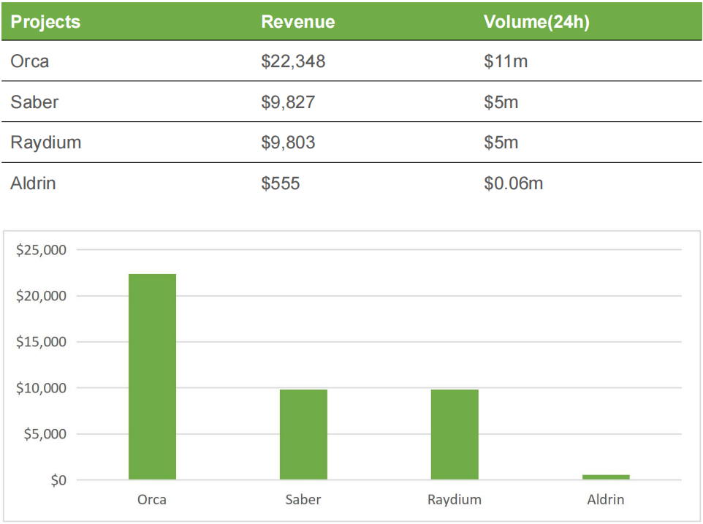Select the $555 revenue cell
703x524 pixels.
click(281, 183)
